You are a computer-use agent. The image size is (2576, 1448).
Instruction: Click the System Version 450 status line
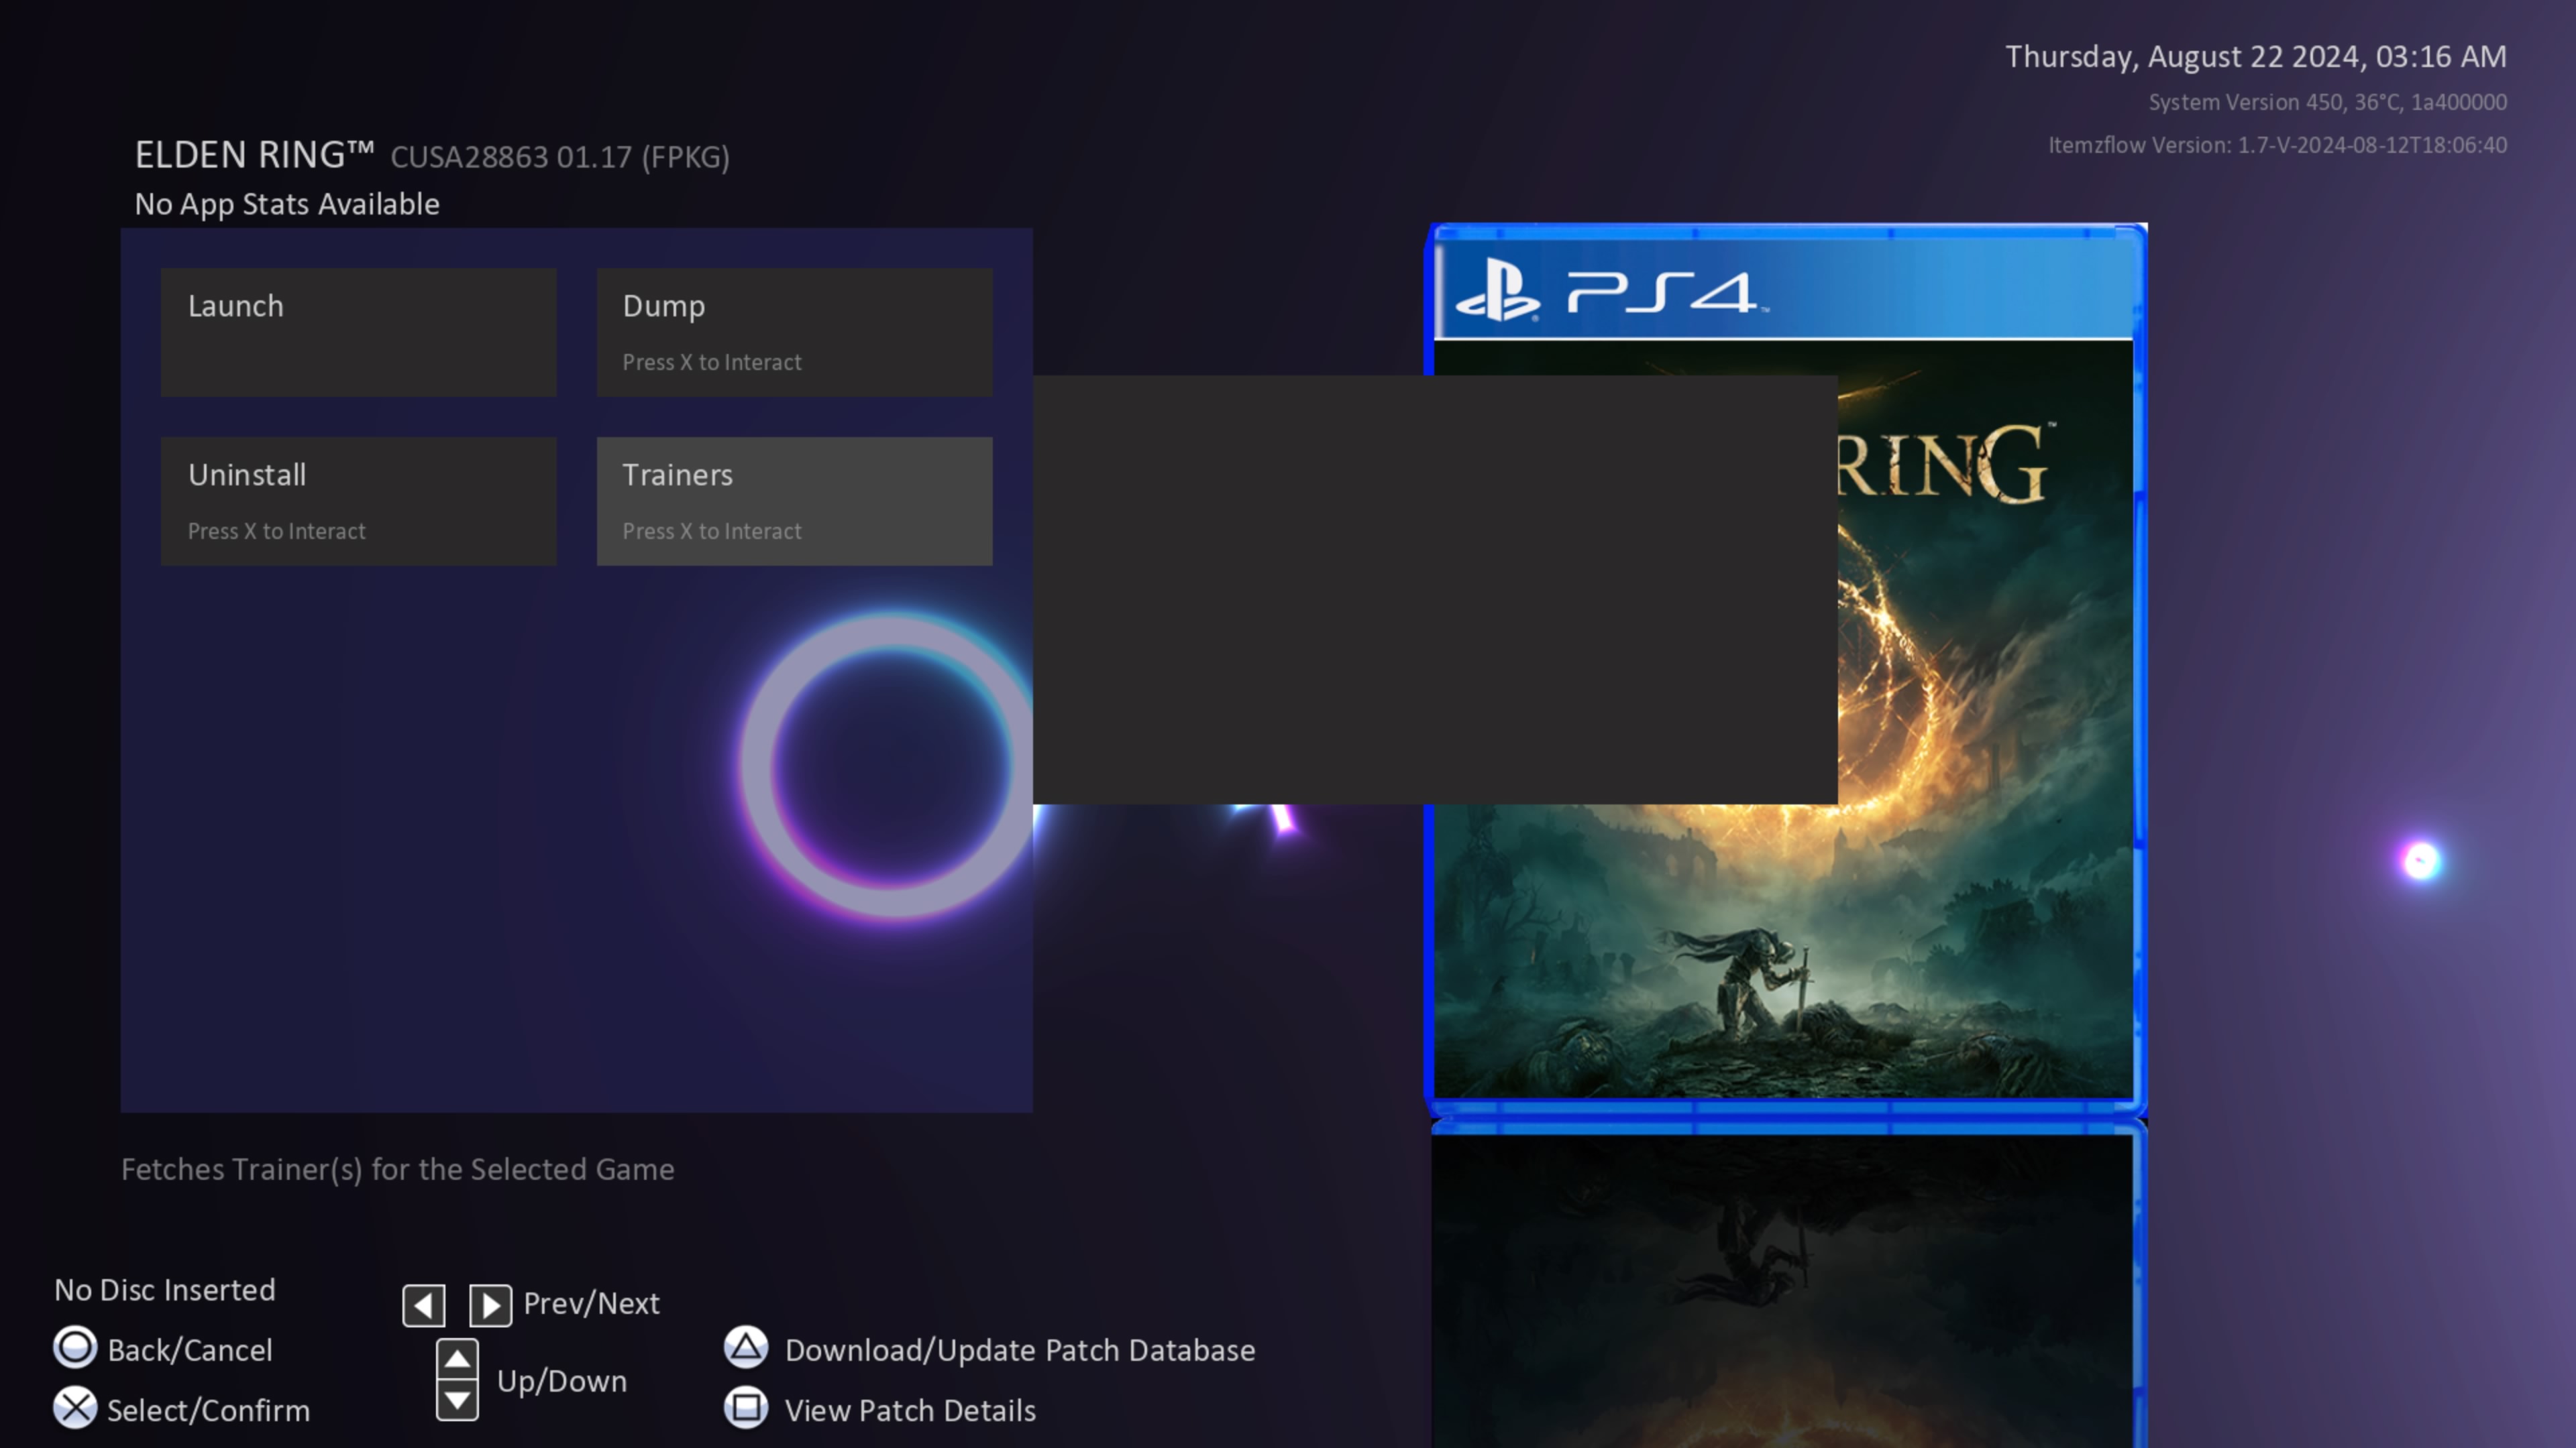pos(2328,102)
